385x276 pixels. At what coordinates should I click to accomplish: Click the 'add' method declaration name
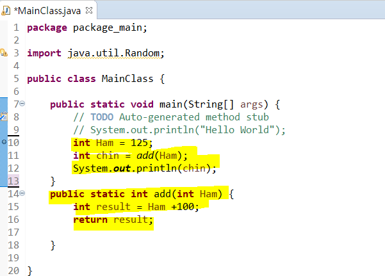pos(162,194)
